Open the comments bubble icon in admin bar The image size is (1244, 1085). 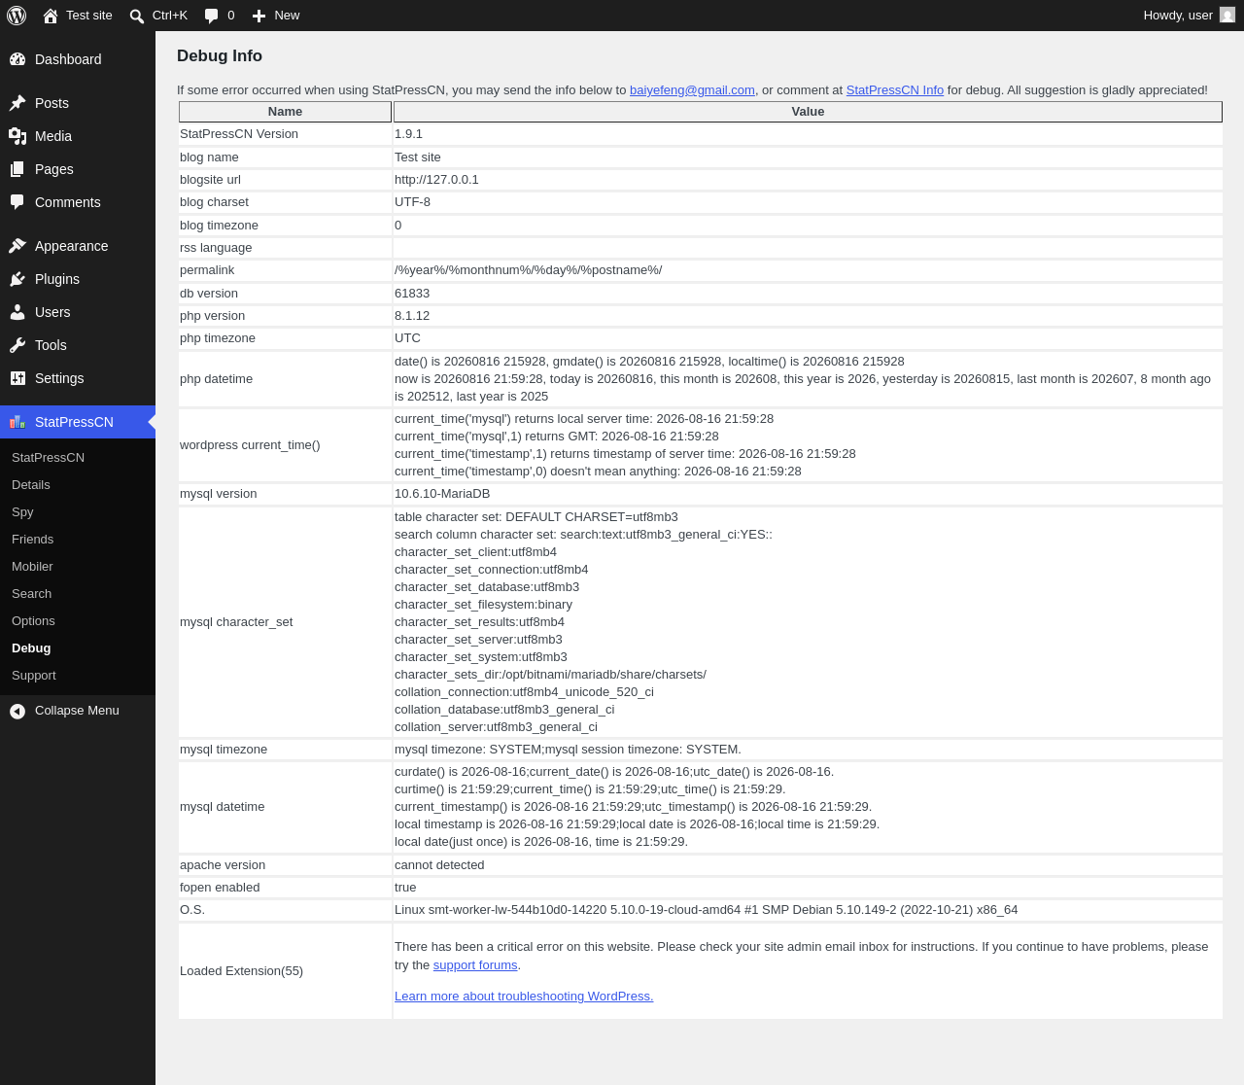click(x=212, y=16)
